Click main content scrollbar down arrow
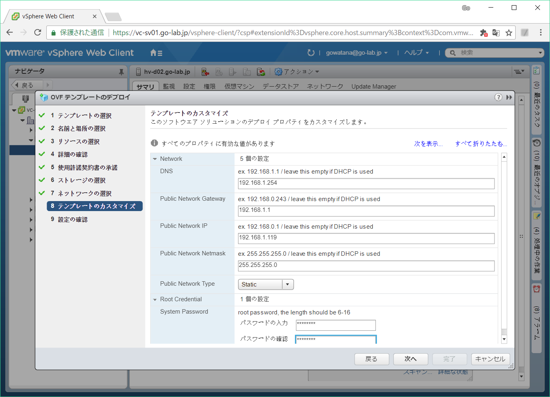The height and width of the screenshot is (397, 550). pyautogui.click(x=521, y=376)
